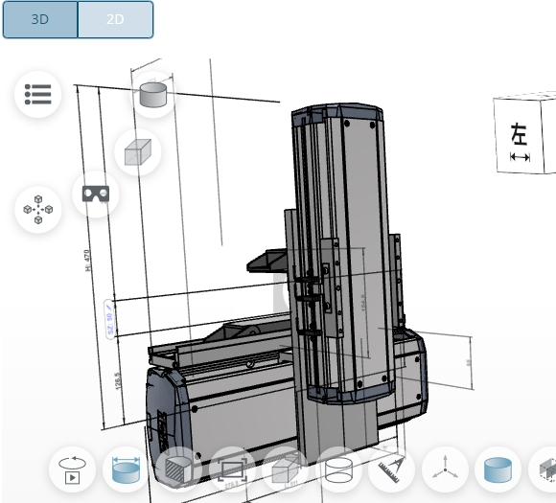Select the transparent box icon

point(138,152)
